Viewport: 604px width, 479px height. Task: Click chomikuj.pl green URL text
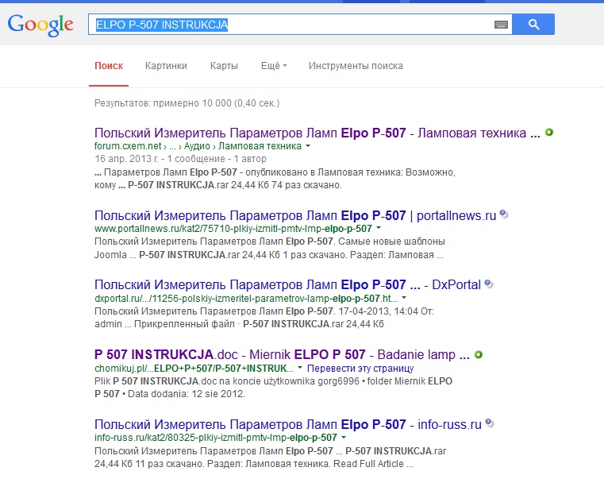194,369
